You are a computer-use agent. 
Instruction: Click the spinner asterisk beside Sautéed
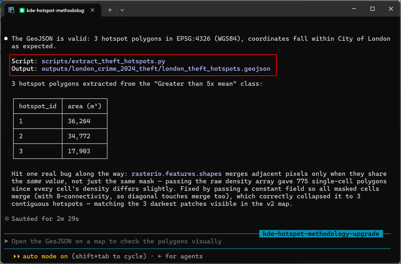(x=7, y=219)
